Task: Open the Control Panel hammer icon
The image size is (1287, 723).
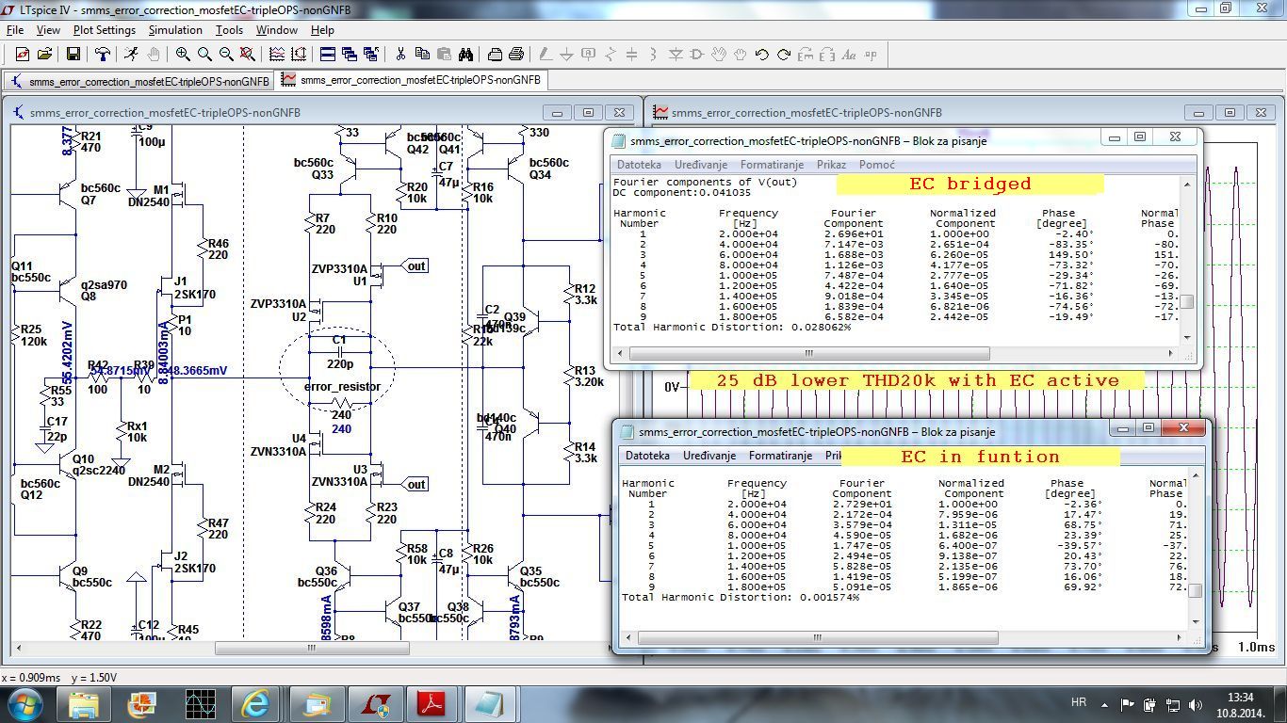Action: [x=102, y=55]
